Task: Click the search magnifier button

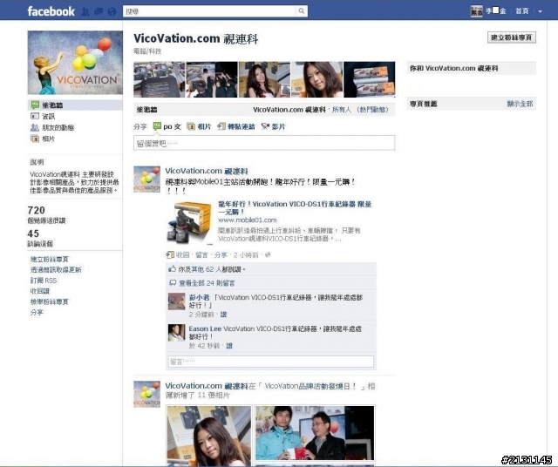Action: tap(302, 11)
